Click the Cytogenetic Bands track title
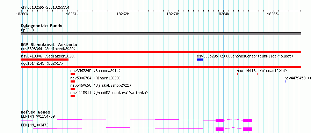 tap(42, 26)
